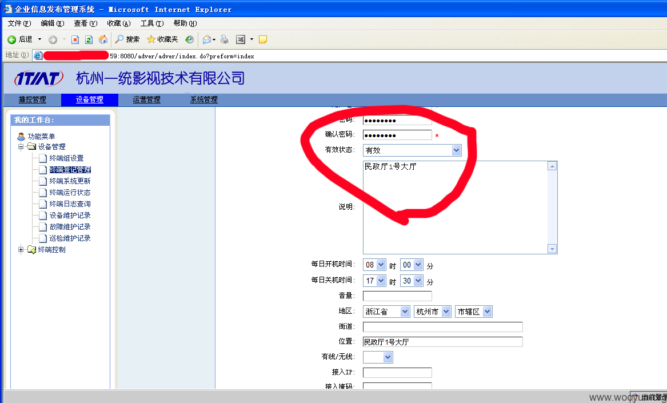Open the 浙江省 province dropdown

click(386, 312)
